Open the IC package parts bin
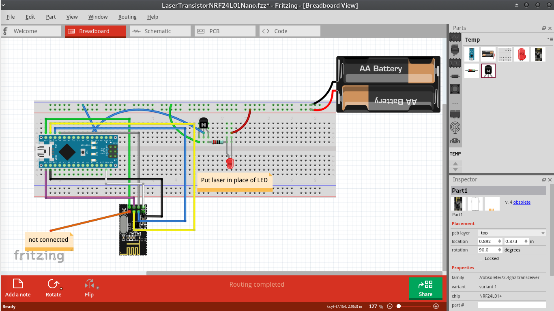 (455, 114)
